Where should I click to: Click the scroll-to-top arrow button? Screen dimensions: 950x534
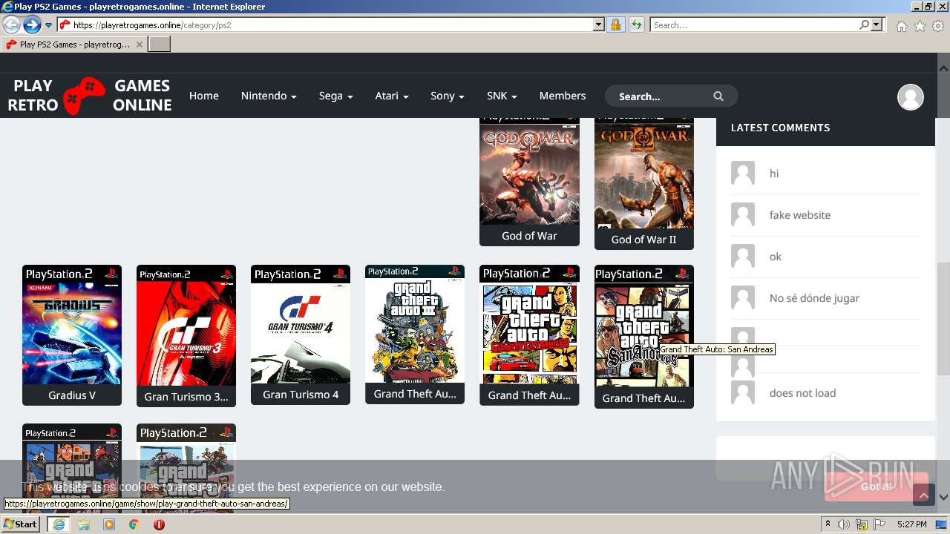[924, 495]
